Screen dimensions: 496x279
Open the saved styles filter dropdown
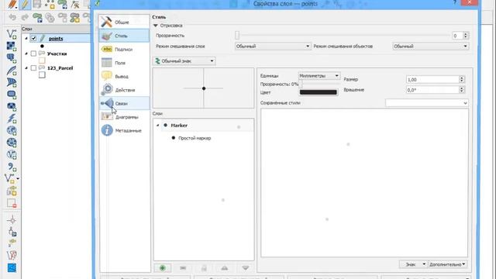pyautogui.click(x=427, y=103)
